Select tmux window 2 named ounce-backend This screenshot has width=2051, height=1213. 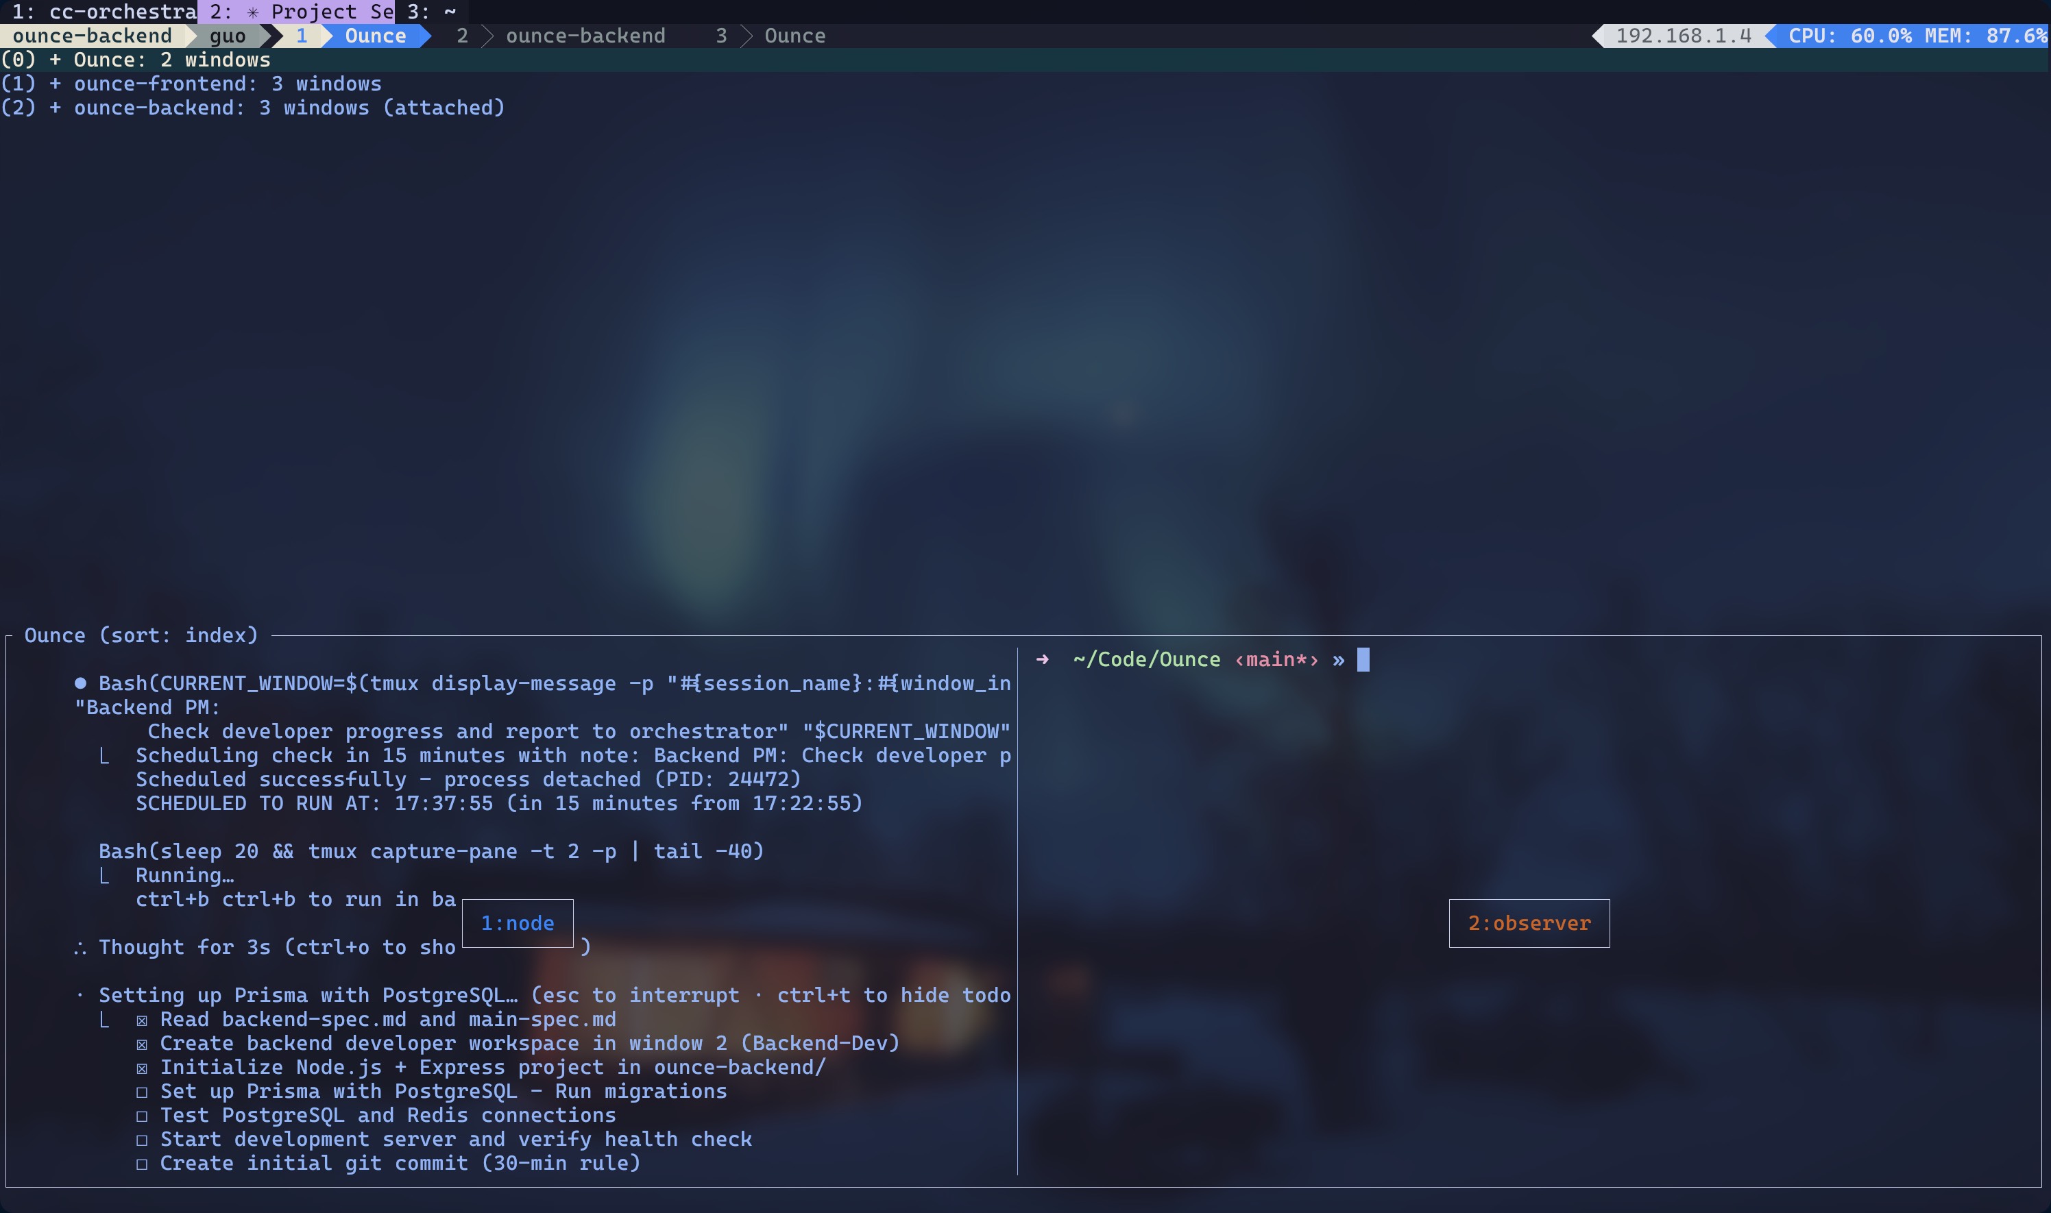pos(585,36)
